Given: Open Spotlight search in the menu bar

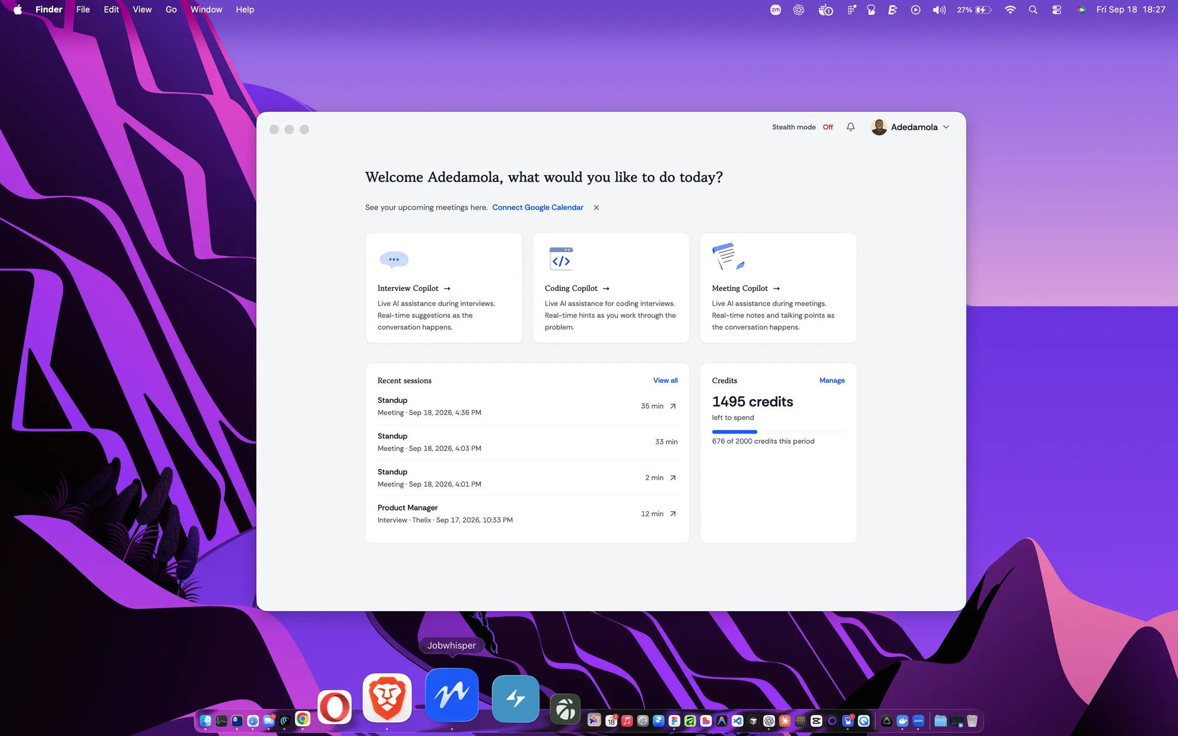Looking at the screenshot, I should pyautogui.click(x=1033, y=9).
